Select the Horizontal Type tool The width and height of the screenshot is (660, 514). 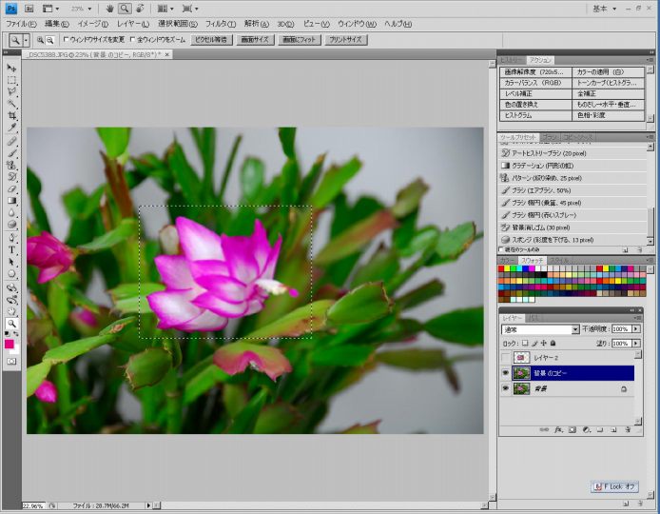[12, 250]
